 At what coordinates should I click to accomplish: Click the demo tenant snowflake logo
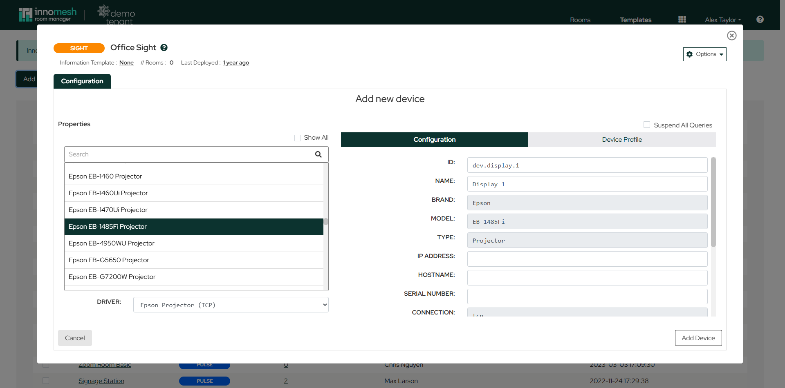(117, 15)
